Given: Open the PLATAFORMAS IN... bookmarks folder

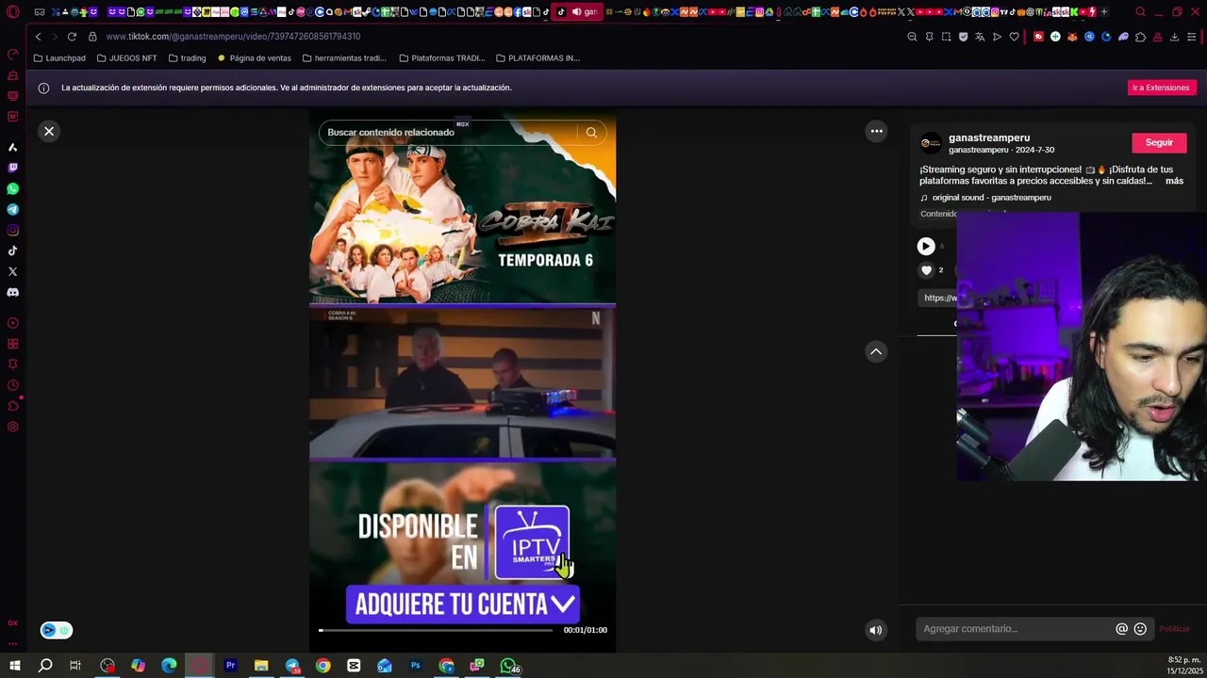Looking at the screenshot, I should (537, 58).
